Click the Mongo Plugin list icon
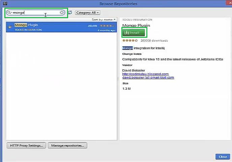The width and height of the screenshot is (232, 162). 10,27
